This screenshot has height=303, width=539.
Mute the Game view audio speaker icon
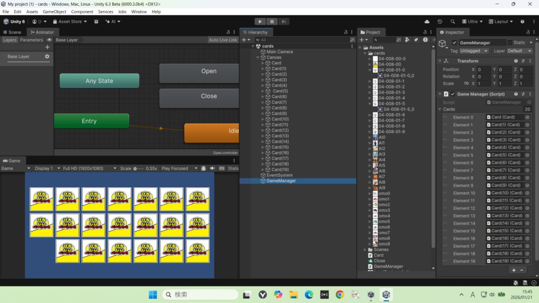pyautogui.click(x=213, y=168)
